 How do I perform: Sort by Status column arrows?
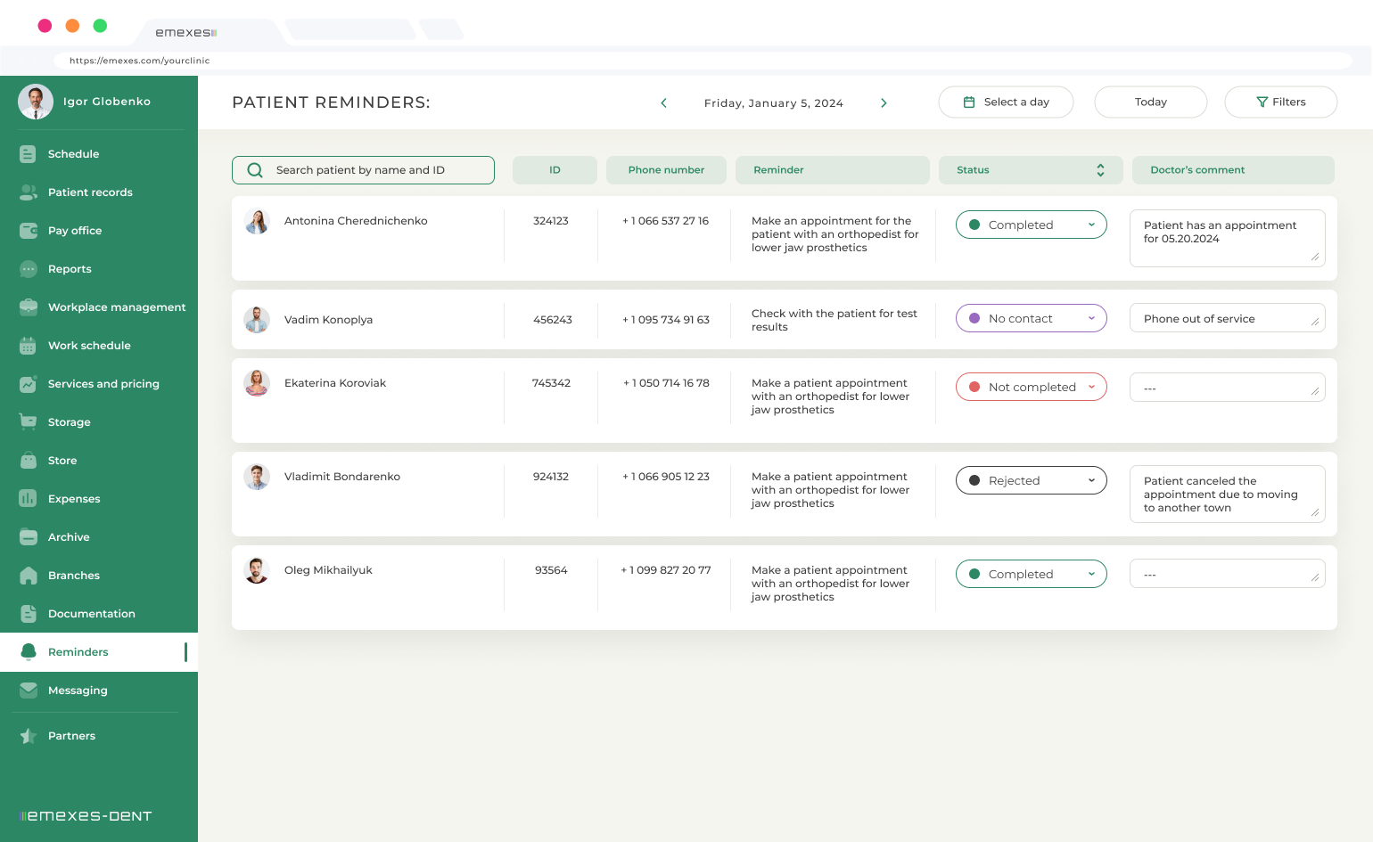[x=1100, y=170]
